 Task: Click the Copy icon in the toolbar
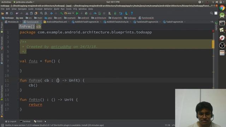[31, 13]
